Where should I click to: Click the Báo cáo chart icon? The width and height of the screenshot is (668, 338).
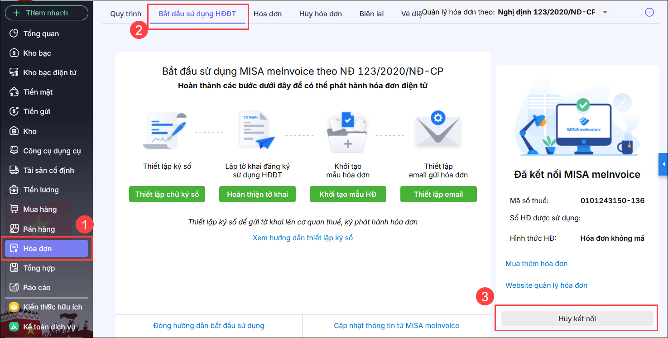tap(14, 287)
